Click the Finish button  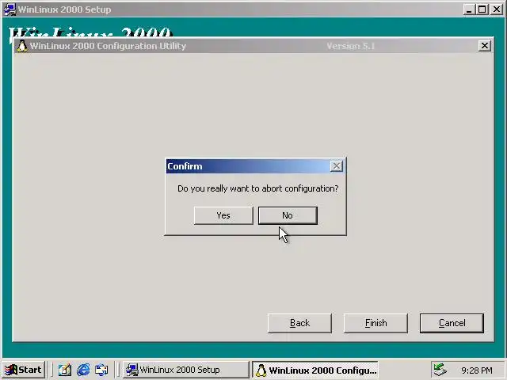click(375, 323)
